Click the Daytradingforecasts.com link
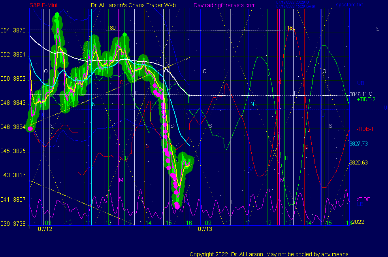The height and width of the screenshot is (257, 388). [224, 5]
